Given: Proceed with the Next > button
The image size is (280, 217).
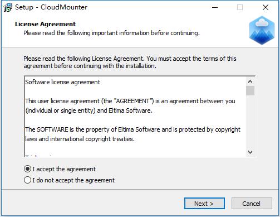Looking at the screenshot, I should (204, 204).
